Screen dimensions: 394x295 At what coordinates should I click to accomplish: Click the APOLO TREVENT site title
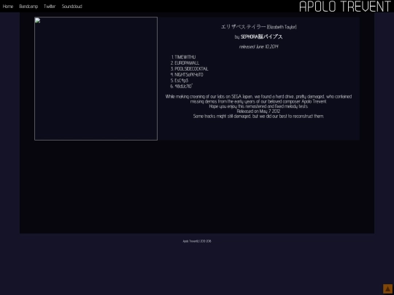345,7
